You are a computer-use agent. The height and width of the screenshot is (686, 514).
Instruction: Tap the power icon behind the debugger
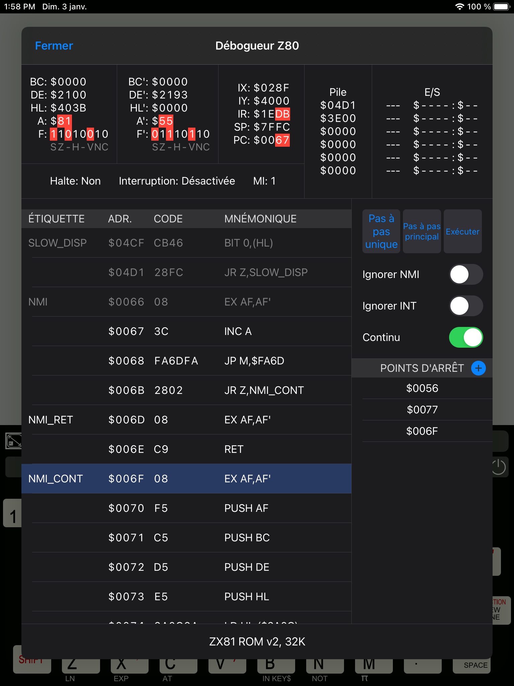pos(499,467)
